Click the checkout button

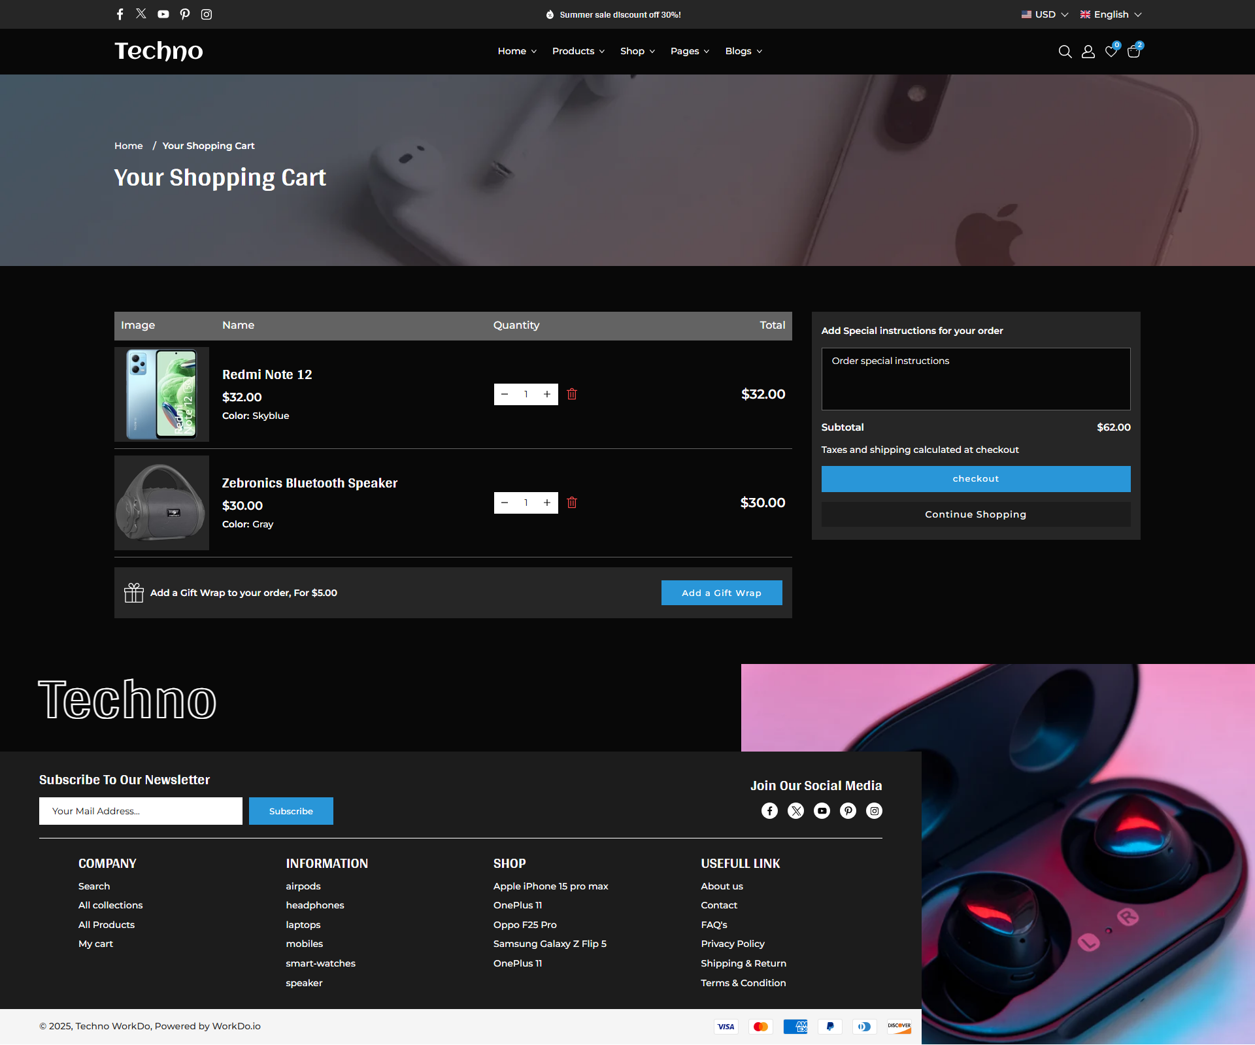pyautogui.click(x=975, y=478)
